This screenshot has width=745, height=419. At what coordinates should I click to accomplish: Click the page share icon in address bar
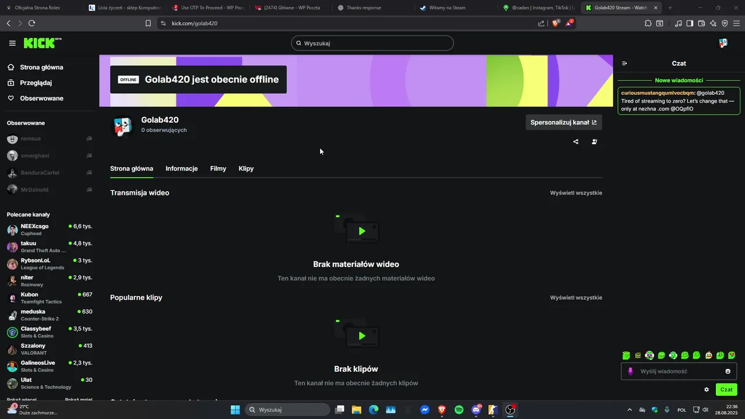tap(541, 23)
